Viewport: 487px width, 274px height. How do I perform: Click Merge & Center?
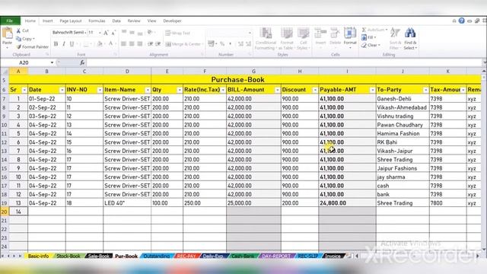coord(183,44)
